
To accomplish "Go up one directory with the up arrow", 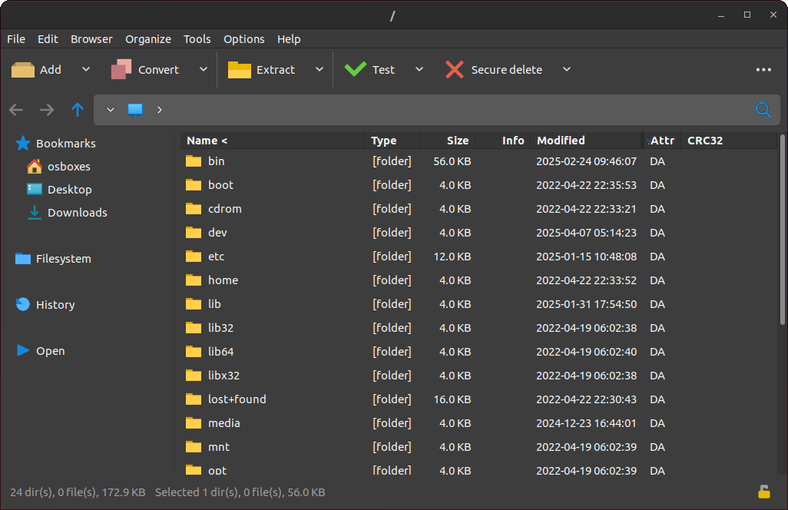I will pos(77,110).
